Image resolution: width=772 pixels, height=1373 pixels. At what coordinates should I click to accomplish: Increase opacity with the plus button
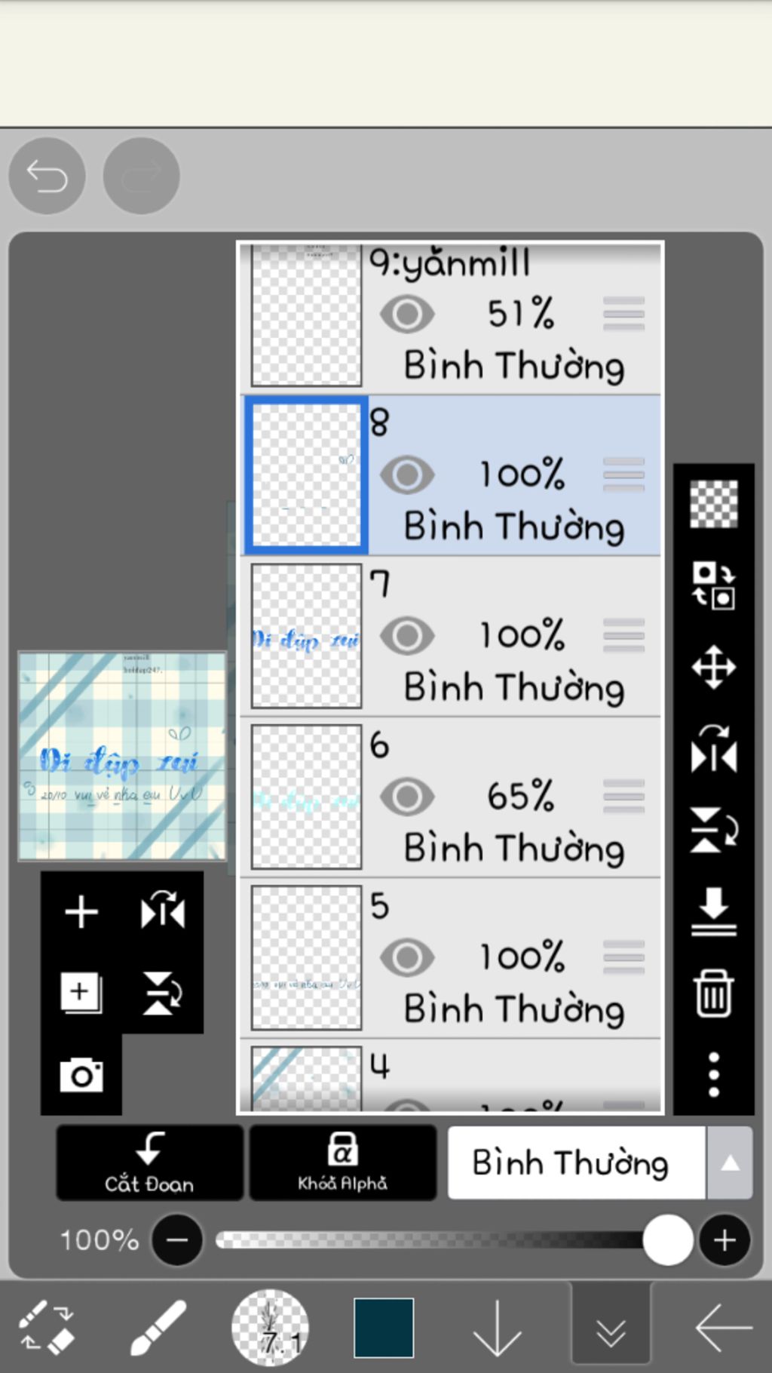coord(725,1240)
